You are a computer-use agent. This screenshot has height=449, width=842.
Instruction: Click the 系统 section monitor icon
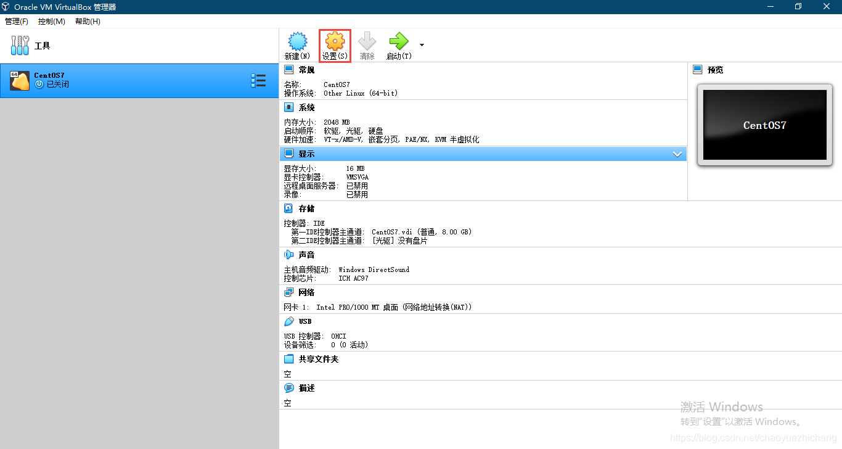tap(288, 107)
